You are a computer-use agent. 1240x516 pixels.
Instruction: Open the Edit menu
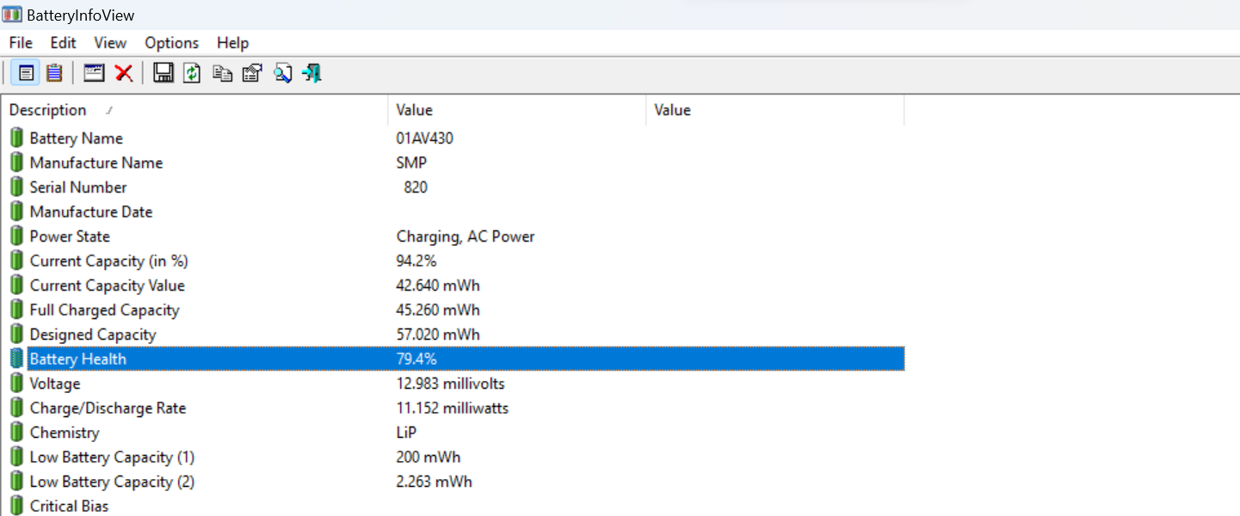click(63, 43)
